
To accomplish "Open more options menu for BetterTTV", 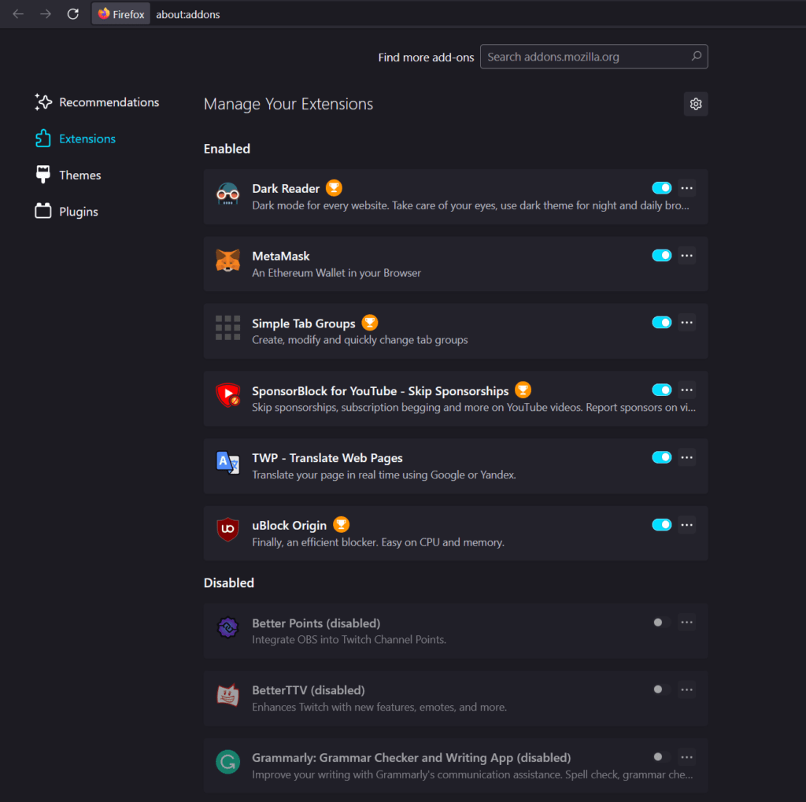I will click(x=686, y=690).
